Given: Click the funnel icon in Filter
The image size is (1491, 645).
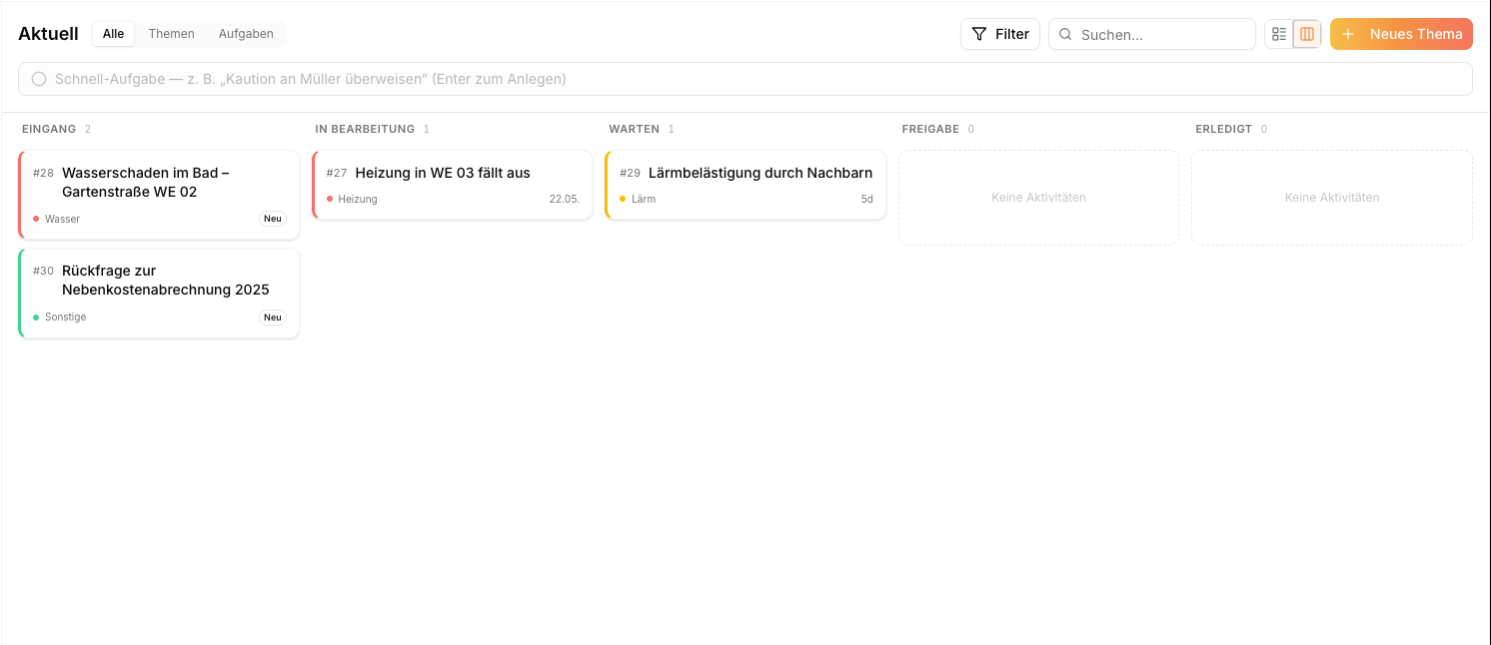Looking at the screenshot, I should (979, 34).
